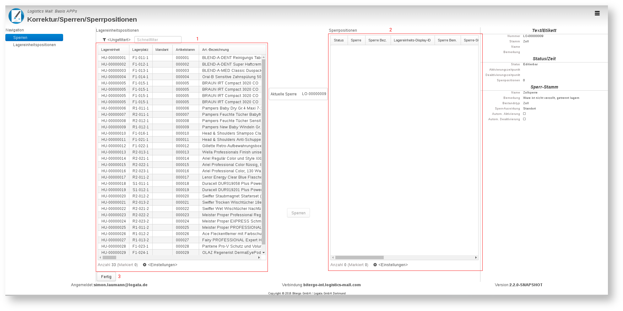623x311 pixels.
Task: Click horizontal scrollbar thumb of Lagereinheiten table
Action: [109, 258]
